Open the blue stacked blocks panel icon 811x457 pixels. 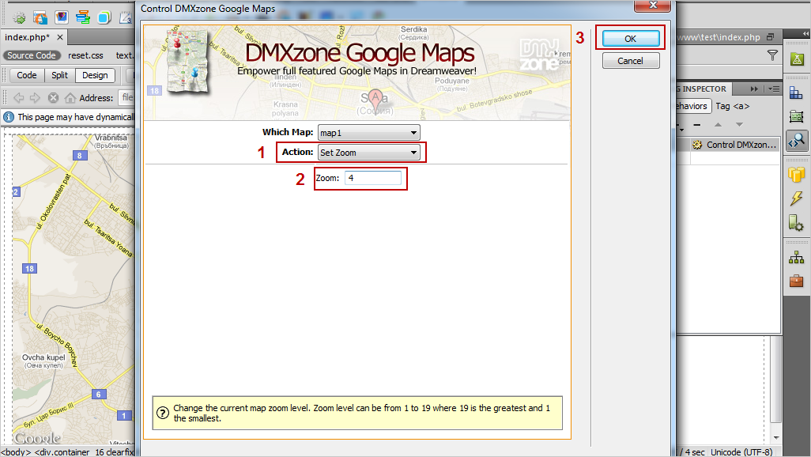point(797,93)
